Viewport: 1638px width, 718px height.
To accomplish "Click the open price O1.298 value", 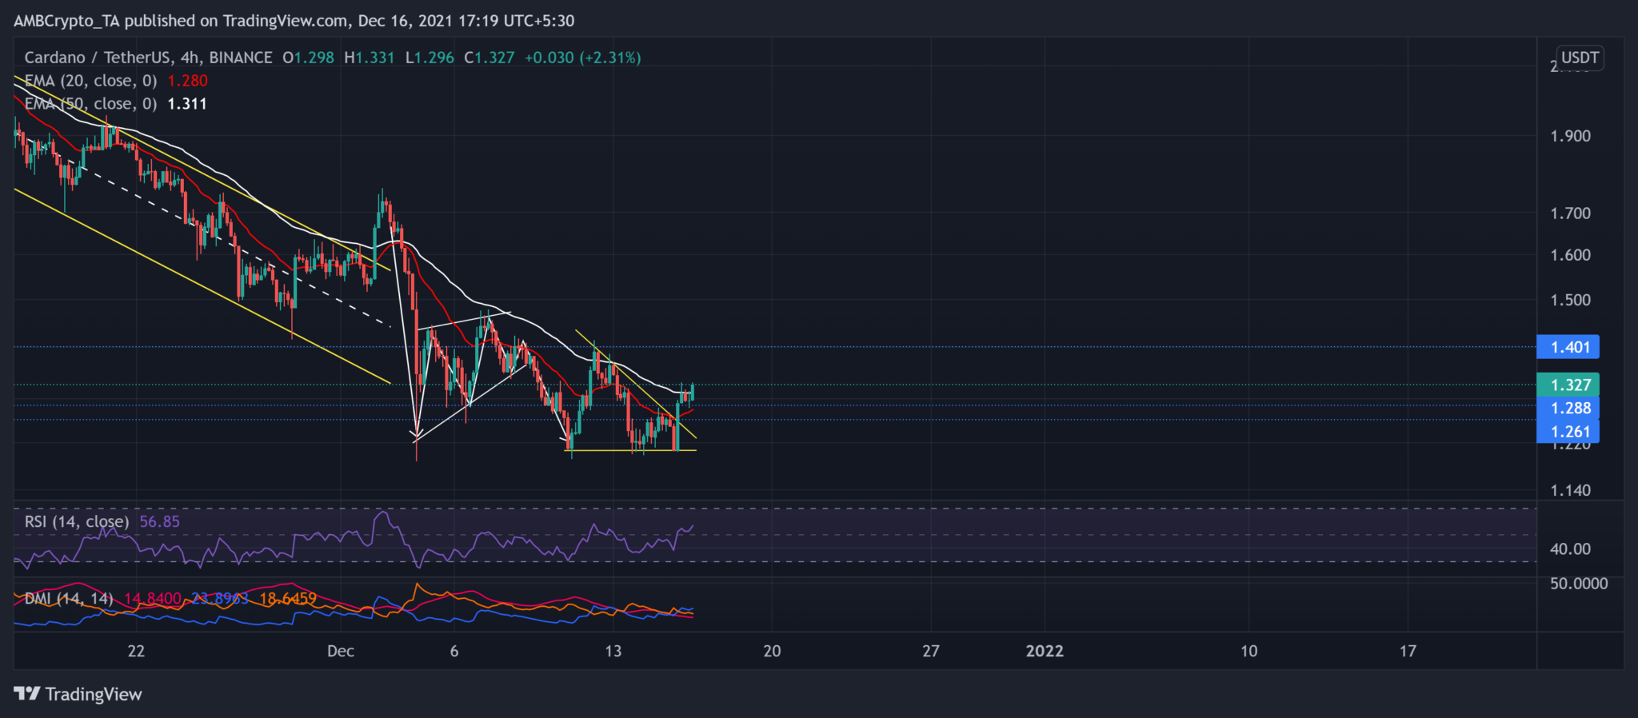I will [x=308, y=58].
